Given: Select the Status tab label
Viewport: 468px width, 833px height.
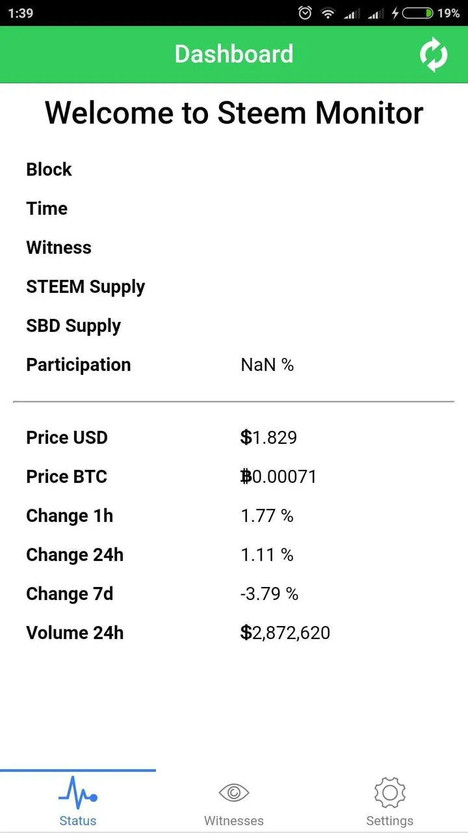Looking at the screenshot, I should click(x=78, y=821).
